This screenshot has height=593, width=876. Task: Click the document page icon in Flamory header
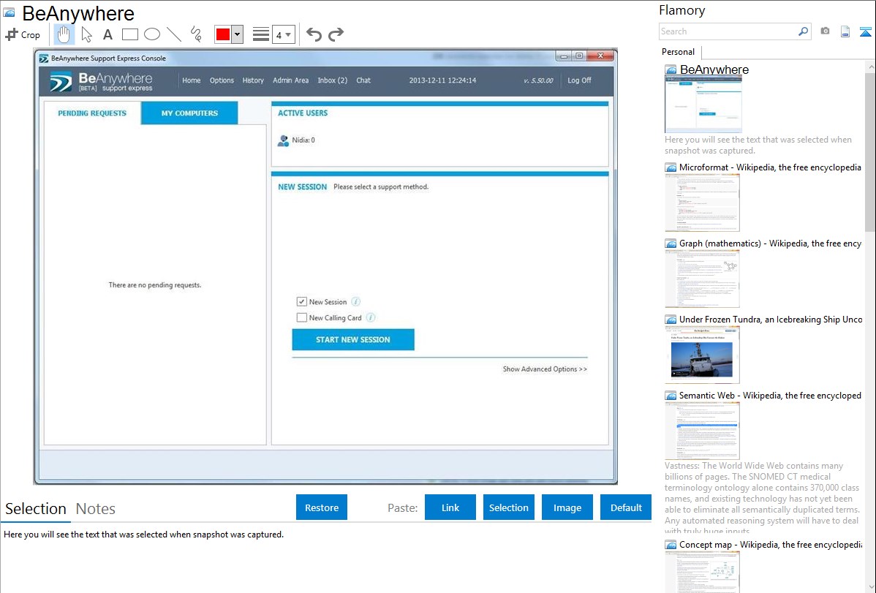click(845, 31)
